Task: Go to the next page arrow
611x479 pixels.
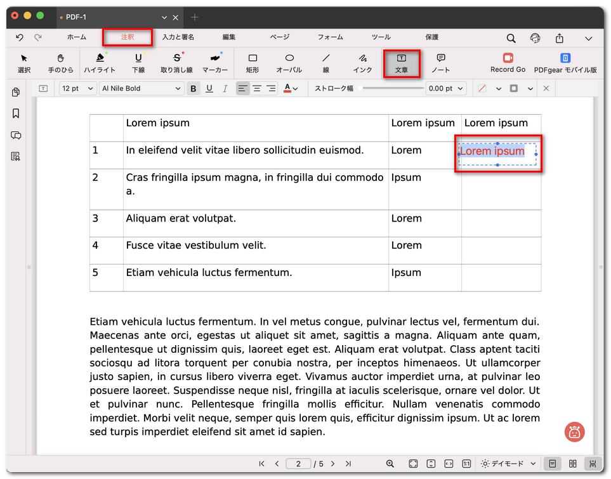Action: tap(332, 464)
